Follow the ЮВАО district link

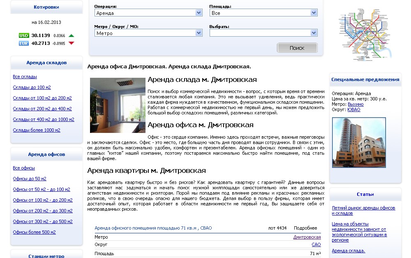354,110
